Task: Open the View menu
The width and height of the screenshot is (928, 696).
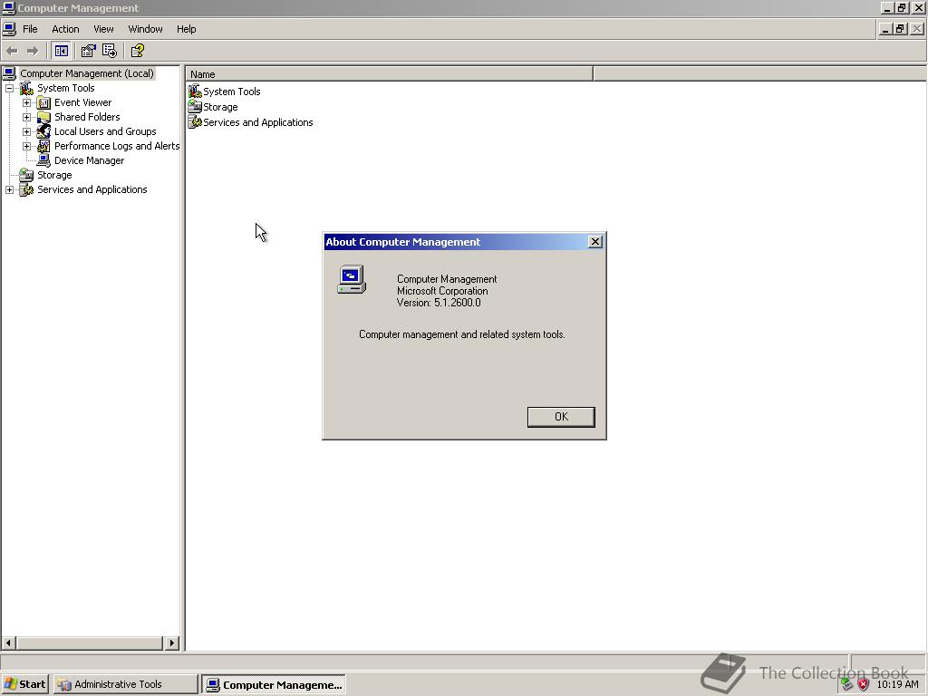Action: point(103,29)
